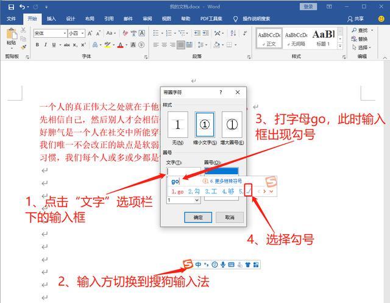Viewport: 390px width, 303px height.
Task: Expand the bullet list dropdown arrow
Action: (x=162, y=33)
